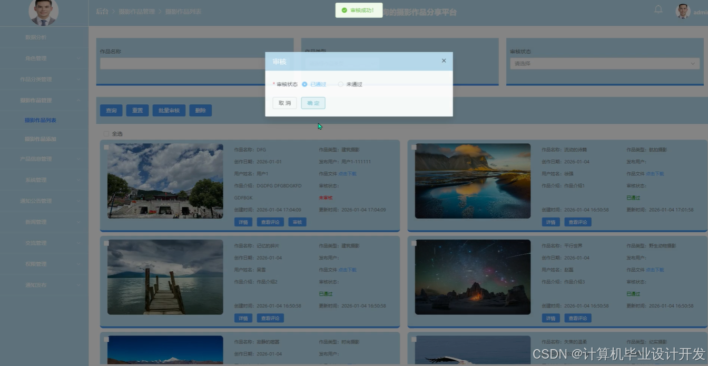Click 点击下载 link on the 流动的诗篇 card
This screenshot has width=708, height=366.
coord(655,174)
